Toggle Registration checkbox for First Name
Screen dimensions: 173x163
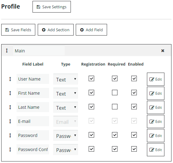[x=91, y=93]
